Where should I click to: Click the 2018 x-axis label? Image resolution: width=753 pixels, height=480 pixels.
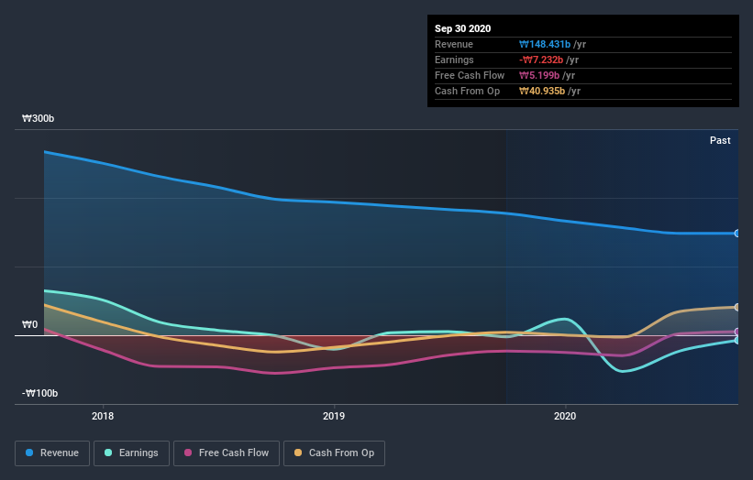(103, 416)
